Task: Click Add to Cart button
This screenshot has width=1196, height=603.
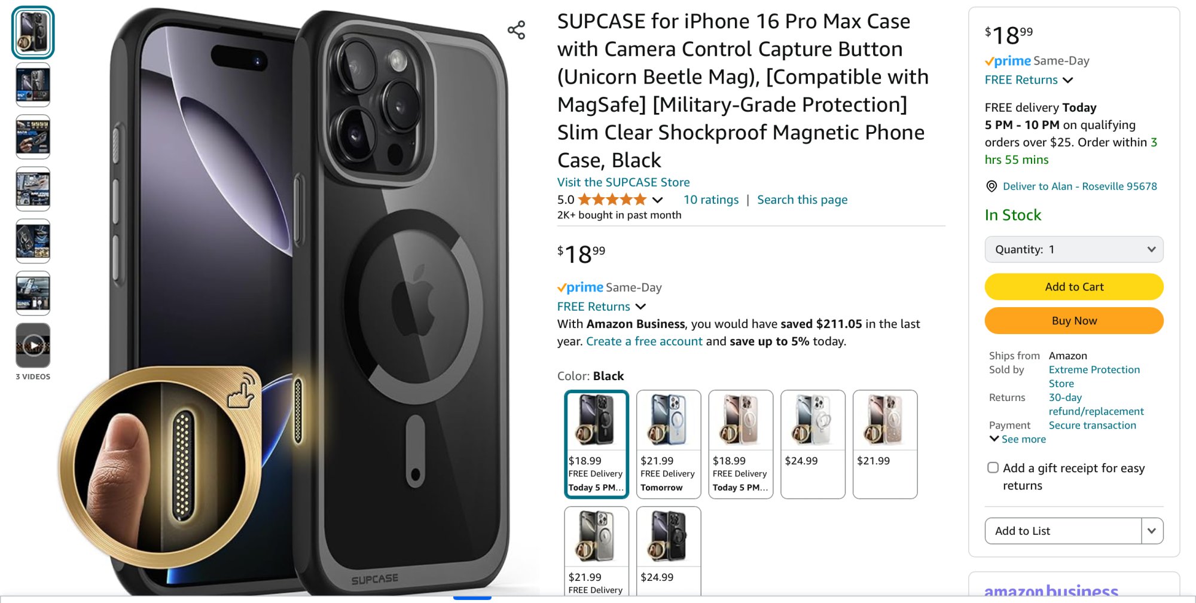Action: tap(1074, 287)
